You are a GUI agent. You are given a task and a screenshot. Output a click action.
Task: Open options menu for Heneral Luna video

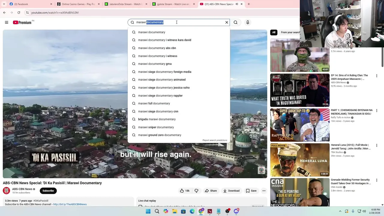pos(377,145)
